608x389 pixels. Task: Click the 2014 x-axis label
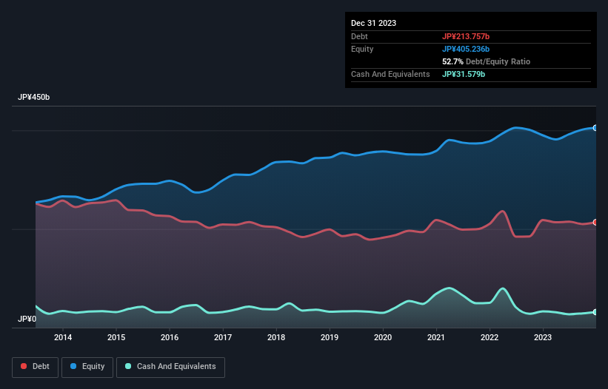click(x=63, y=337)
